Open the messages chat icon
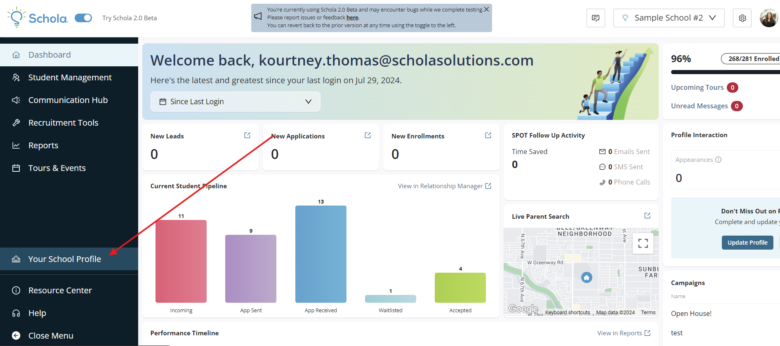The width and height of the screenshot is (780, 346). tap(596, 18)
